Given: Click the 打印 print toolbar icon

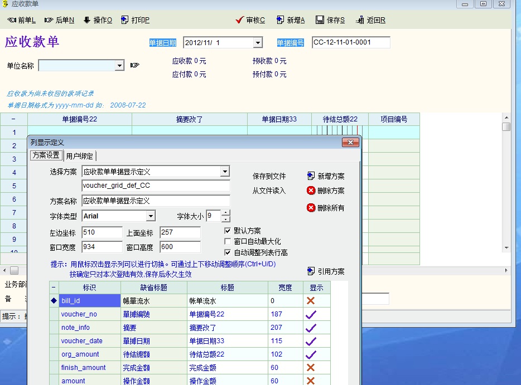Looking at the screenshot, I should coord(124,20).
